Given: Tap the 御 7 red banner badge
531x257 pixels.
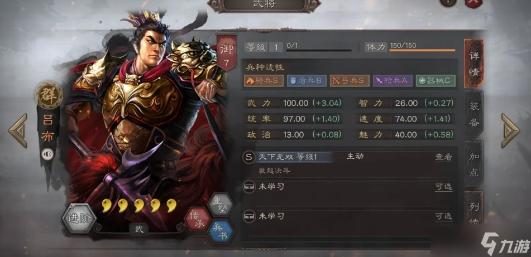Looking at the screenshot, I should click(227, 52).
